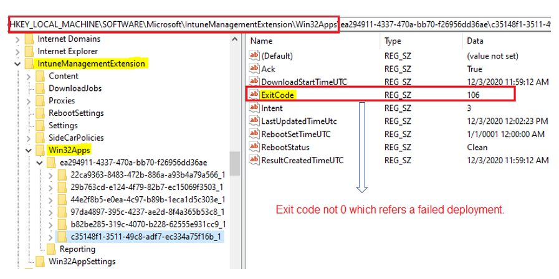Click the tree pane scroll up arrow
Screen dimensions: 559x279
[x=234, y=39]
